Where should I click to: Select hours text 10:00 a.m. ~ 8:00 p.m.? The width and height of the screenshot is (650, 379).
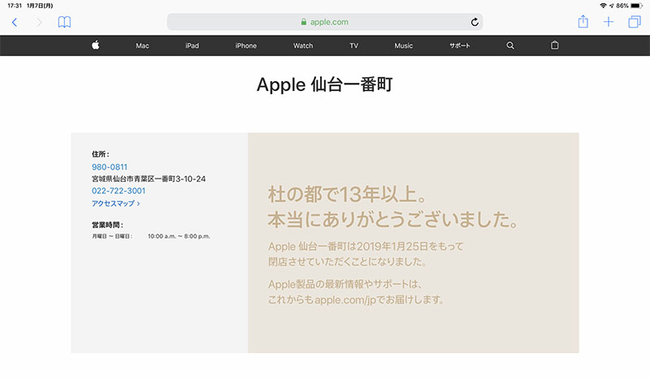[x=179, y=236]
